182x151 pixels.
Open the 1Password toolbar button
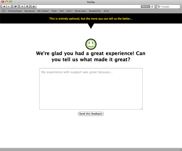coord(15,7)
